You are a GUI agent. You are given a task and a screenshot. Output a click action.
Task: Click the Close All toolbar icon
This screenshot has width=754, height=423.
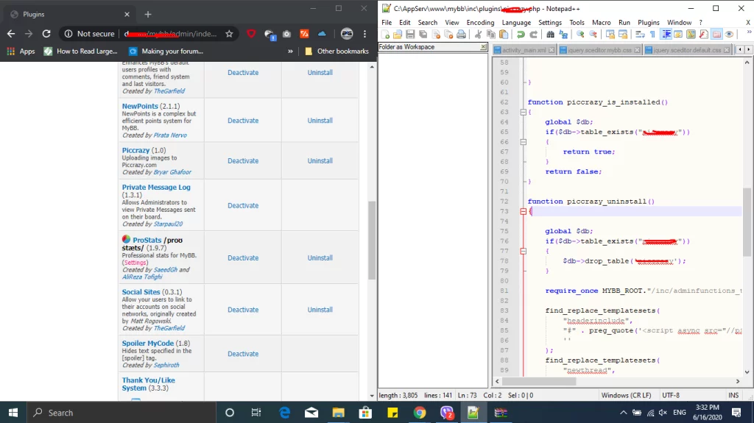(x=448, y=34)
